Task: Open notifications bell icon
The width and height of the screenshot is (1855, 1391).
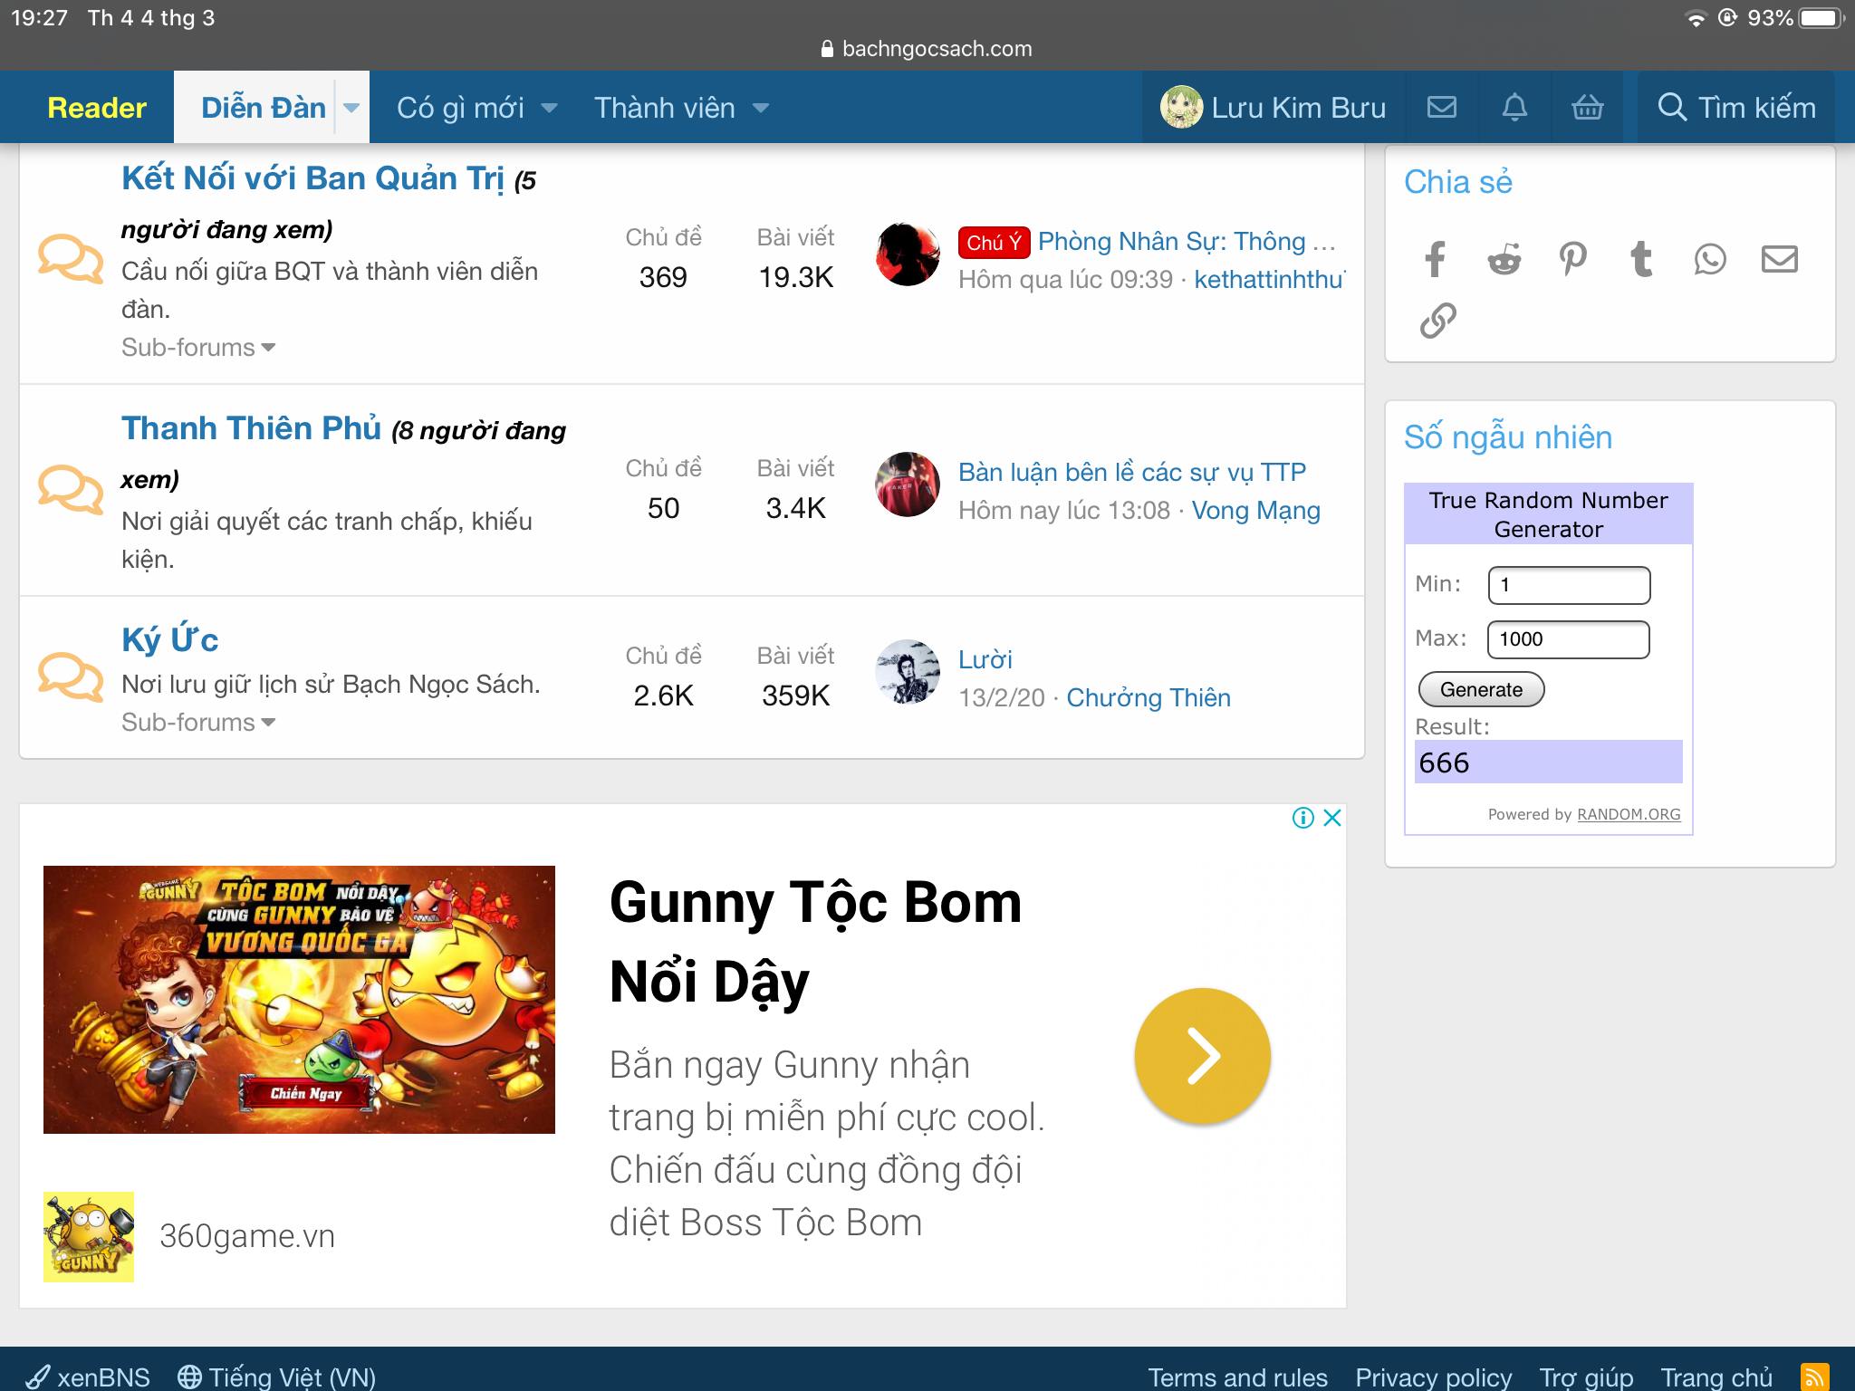Action: [1514, 108]
